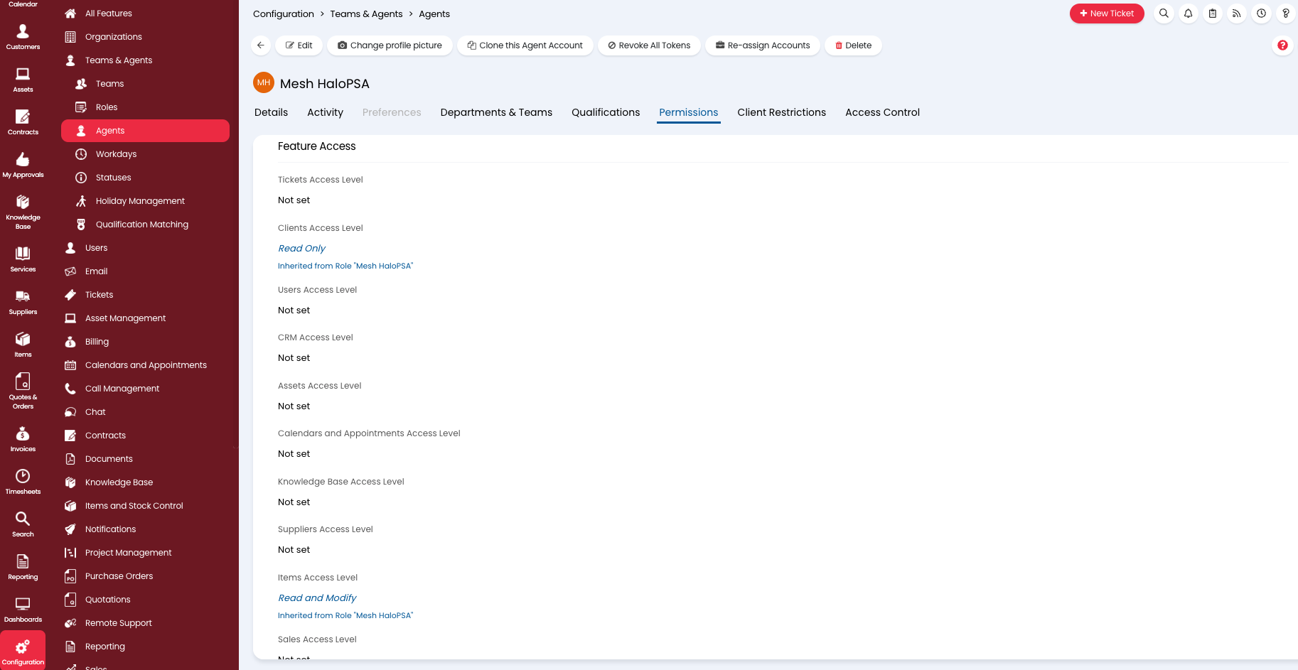The width and height of the screenshot is (1298, 670).
Task: Open All Features in the config menu
Action: pos(145,13)
